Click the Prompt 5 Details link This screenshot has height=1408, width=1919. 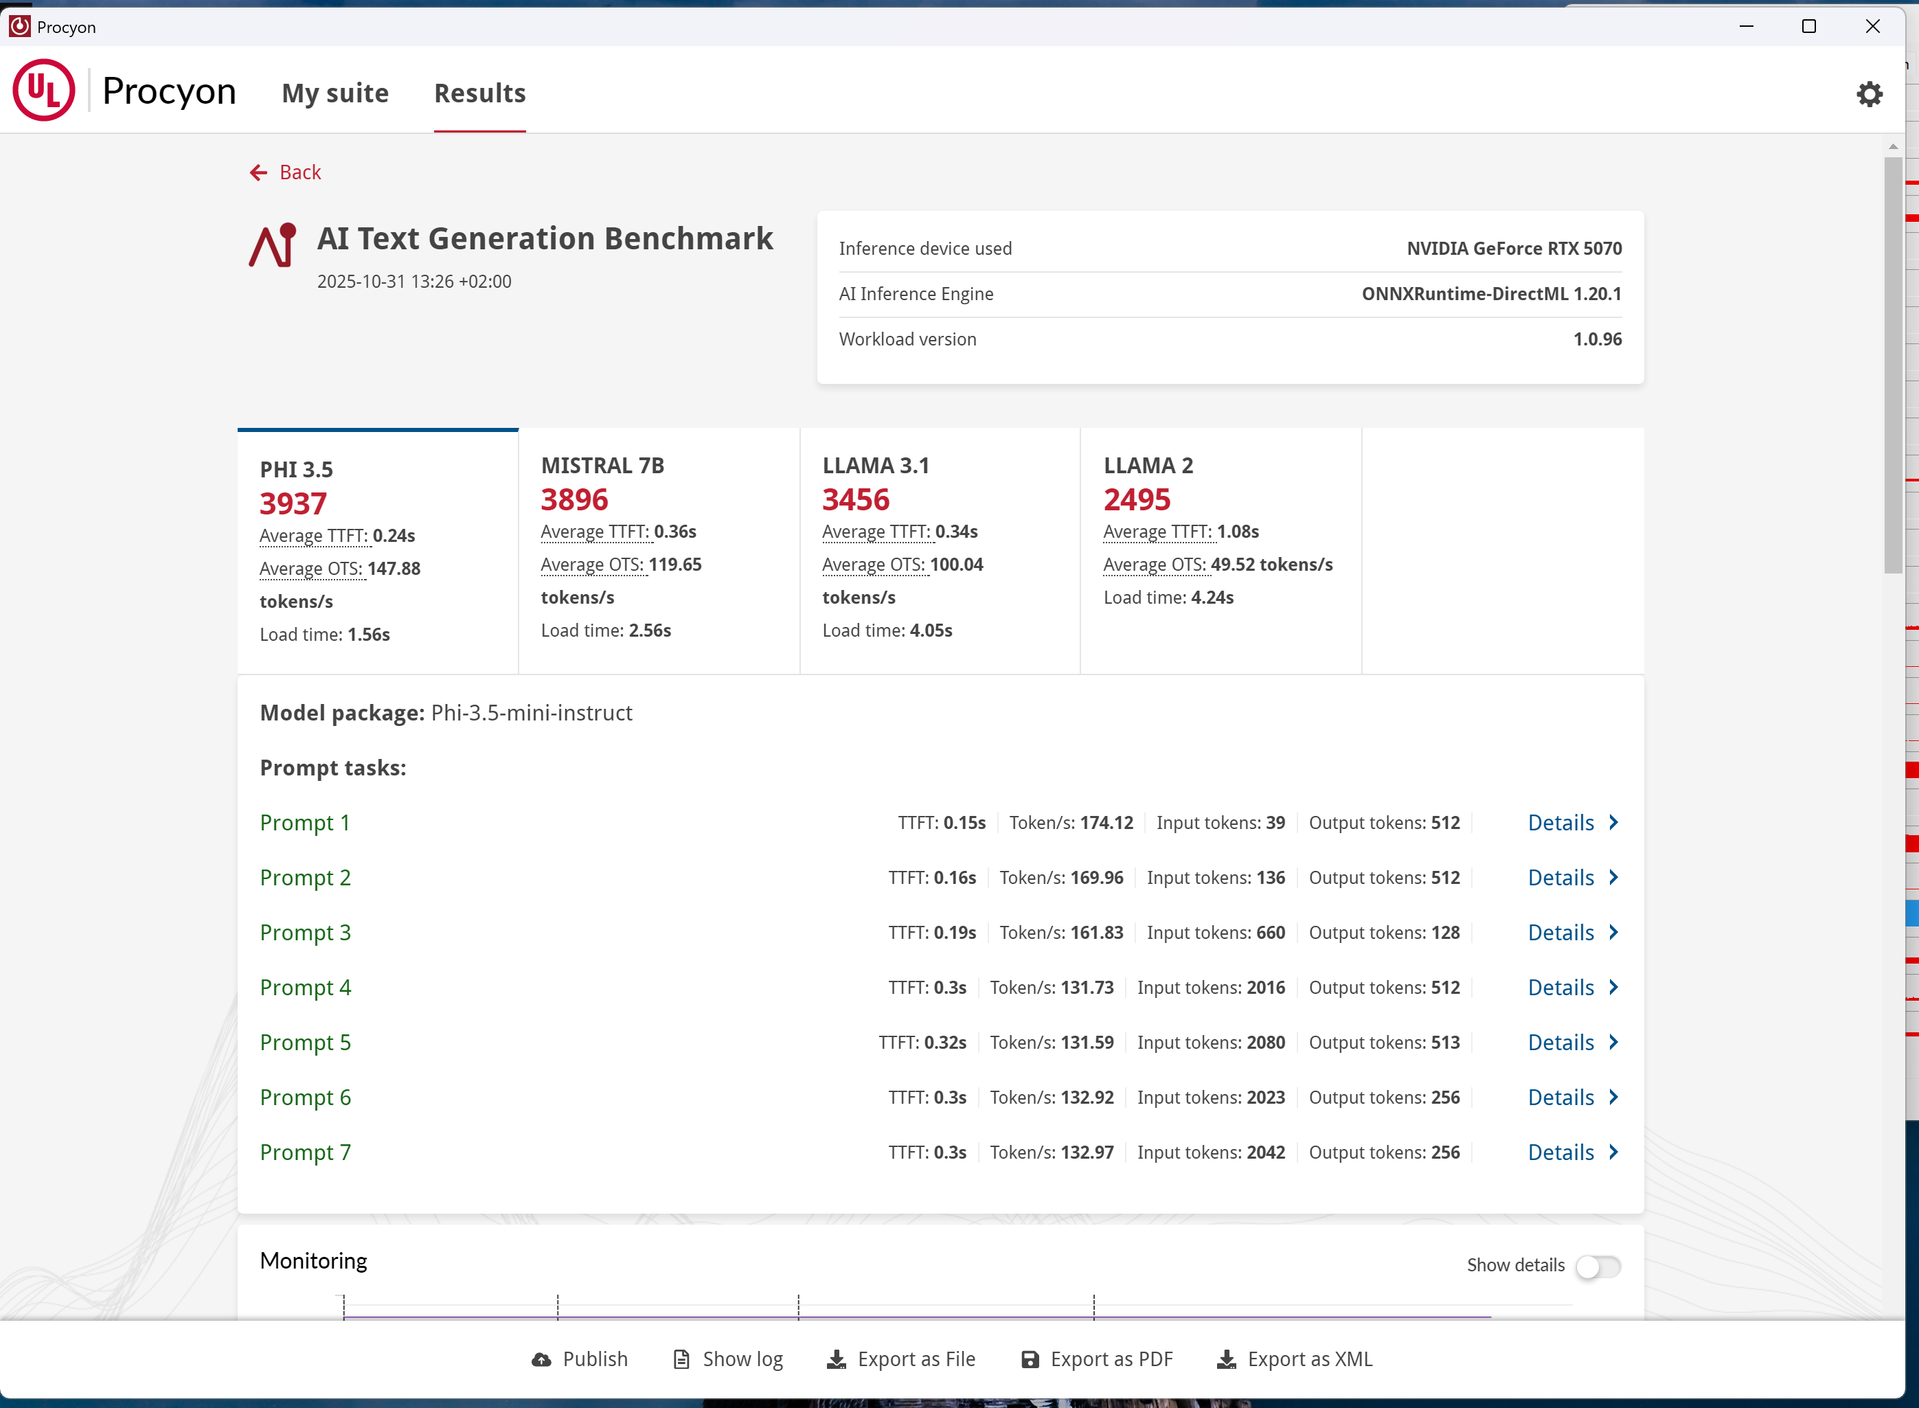[1560, 1043]
